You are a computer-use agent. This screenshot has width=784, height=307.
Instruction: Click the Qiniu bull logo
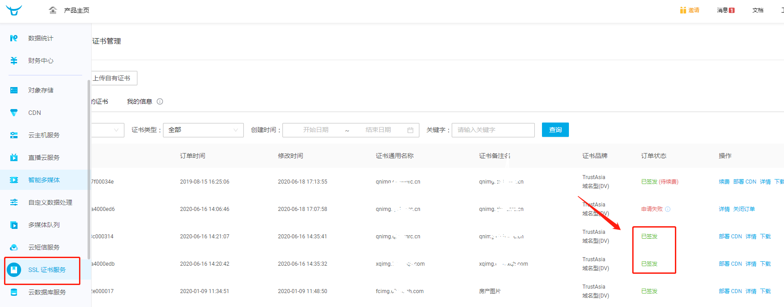(x=13, y=10)
